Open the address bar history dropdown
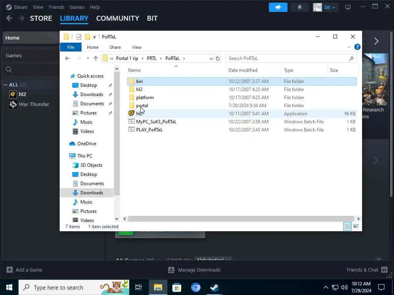This screenshot has height=295, width=394. pos(211,58)
